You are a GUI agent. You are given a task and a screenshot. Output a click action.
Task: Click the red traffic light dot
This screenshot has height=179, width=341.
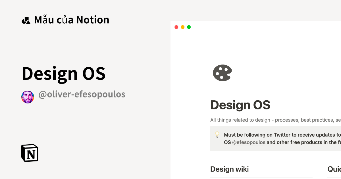pos(176,27)
